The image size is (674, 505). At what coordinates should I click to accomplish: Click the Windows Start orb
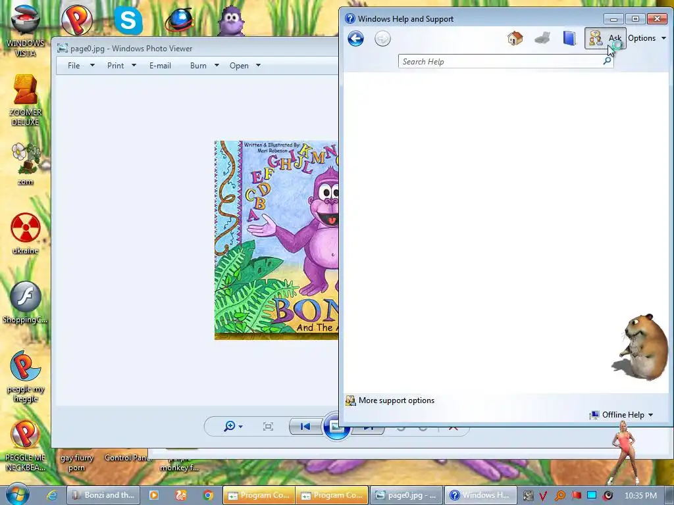(17, 494)
